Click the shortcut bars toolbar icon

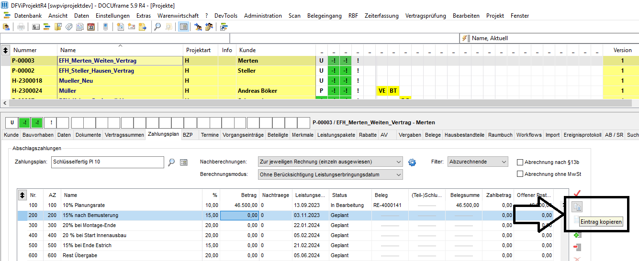[224, 27]
